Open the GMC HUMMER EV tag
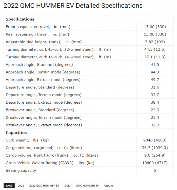This screenshot has height=190, width=177. pyautogui.click(x=87, y=185)
